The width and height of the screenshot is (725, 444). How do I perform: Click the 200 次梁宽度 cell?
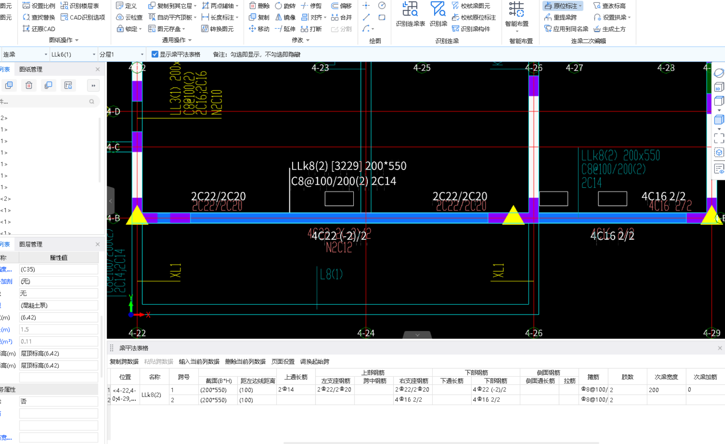tap(666, 390)
